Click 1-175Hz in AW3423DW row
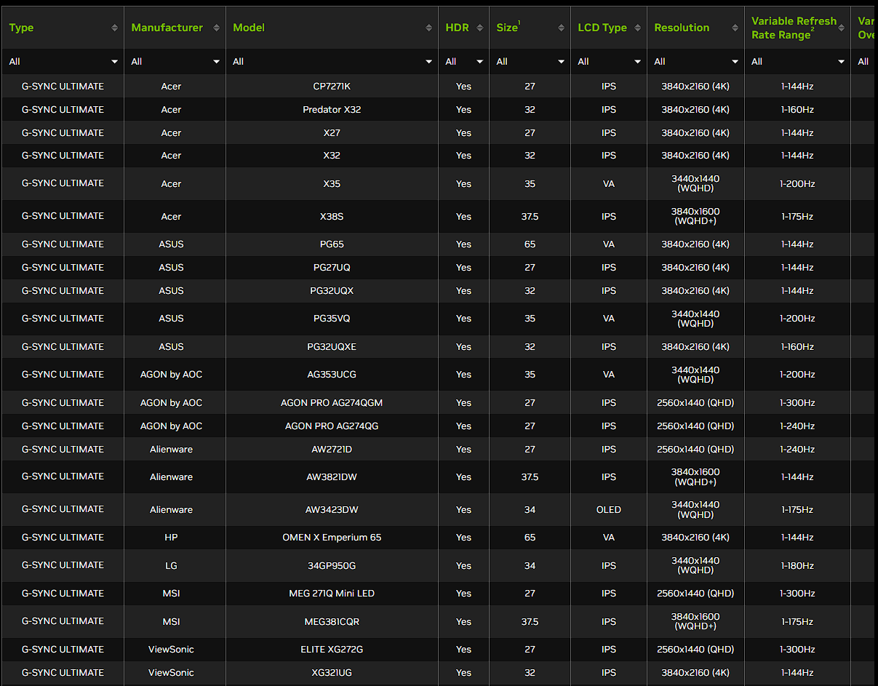The height and width of the screenshot is (686, 878). pyautogui.click(x=797, y=510)
